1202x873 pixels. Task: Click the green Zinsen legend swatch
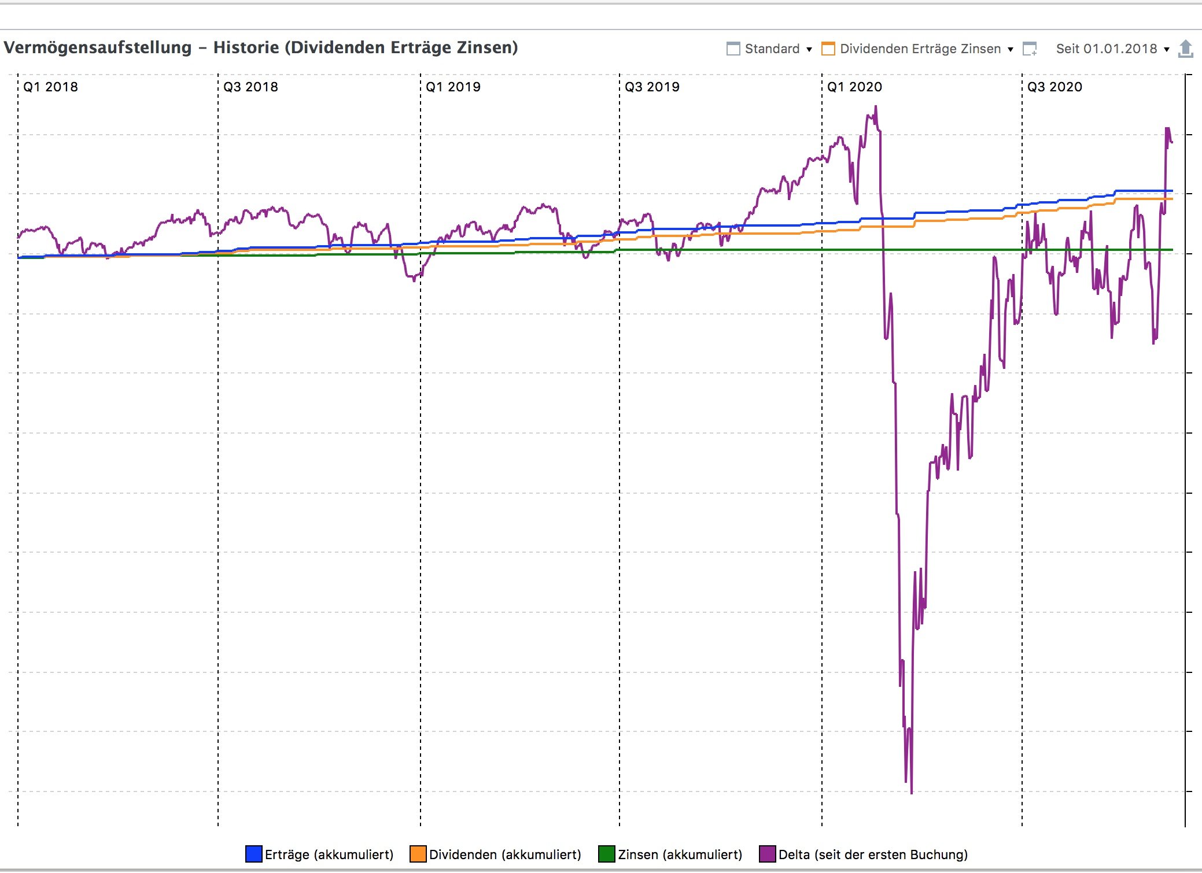click(606, 854)
